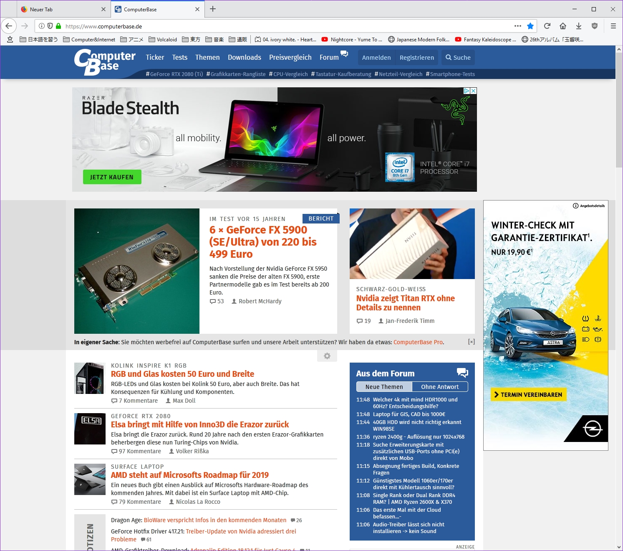This screenshot has width=623, height=551.
Task: Click the page vertical scrollbar thumb
Action: coord(619,110)
